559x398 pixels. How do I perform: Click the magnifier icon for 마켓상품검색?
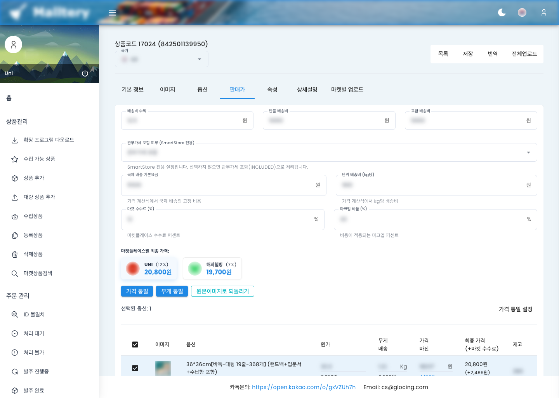[15, 274]
